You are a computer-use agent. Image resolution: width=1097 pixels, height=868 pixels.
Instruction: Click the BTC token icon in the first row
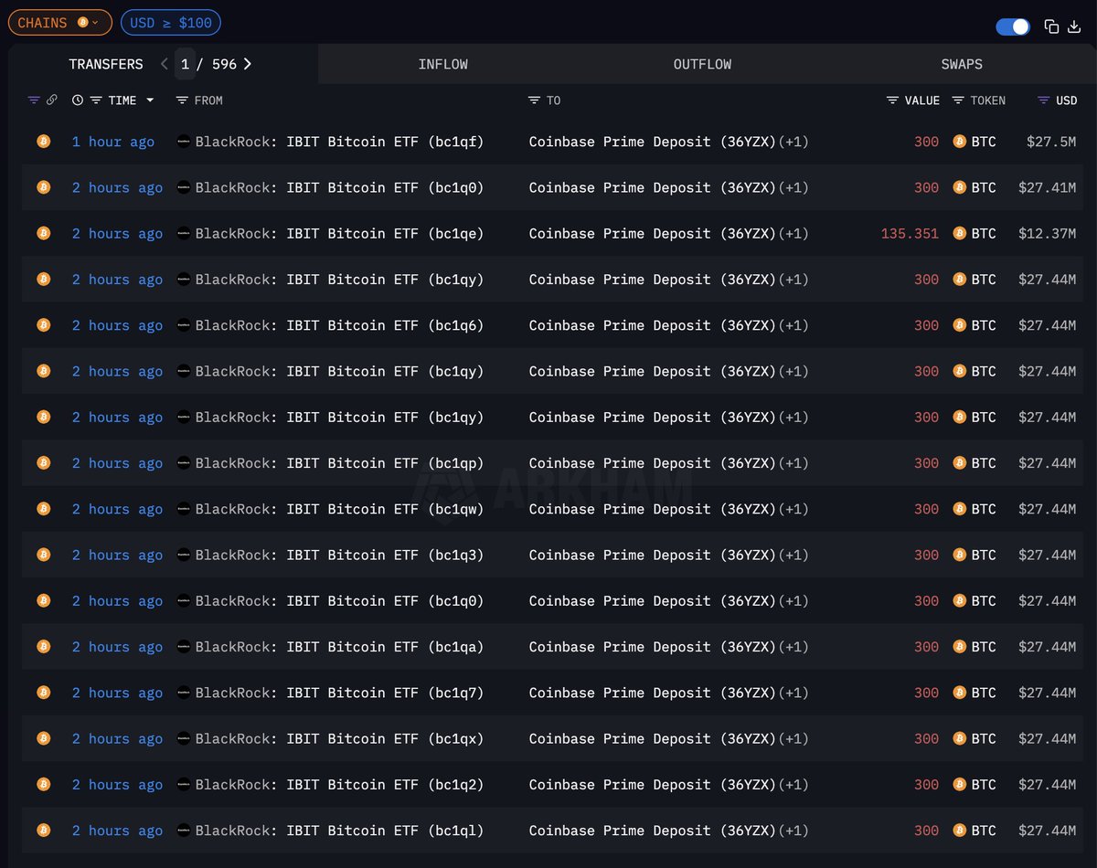(959, 142)
